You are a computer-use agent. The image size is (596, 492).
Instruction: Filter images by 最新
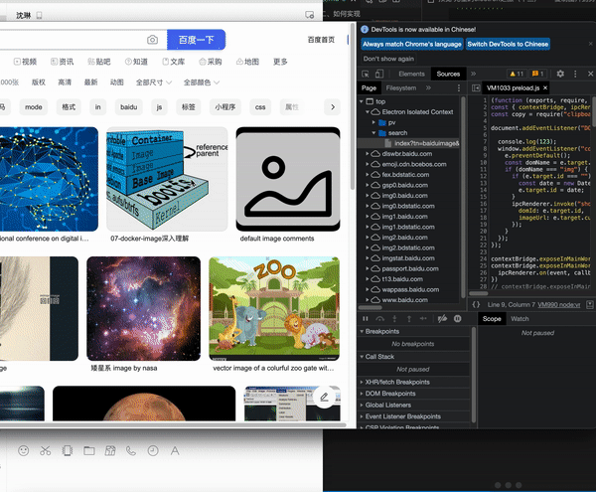pos(90,82)
